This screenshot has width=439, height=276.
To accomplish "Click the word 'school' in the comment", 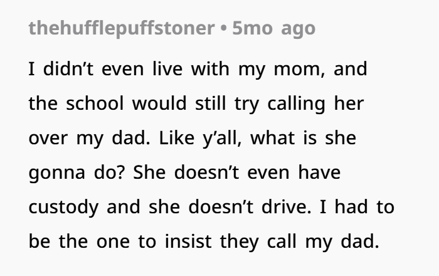I will (x=95, y=103).
